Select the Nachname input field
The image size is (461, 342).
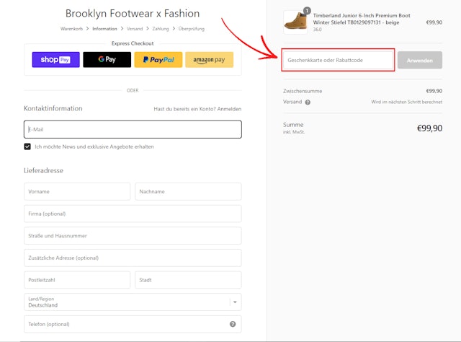point(188,192)
